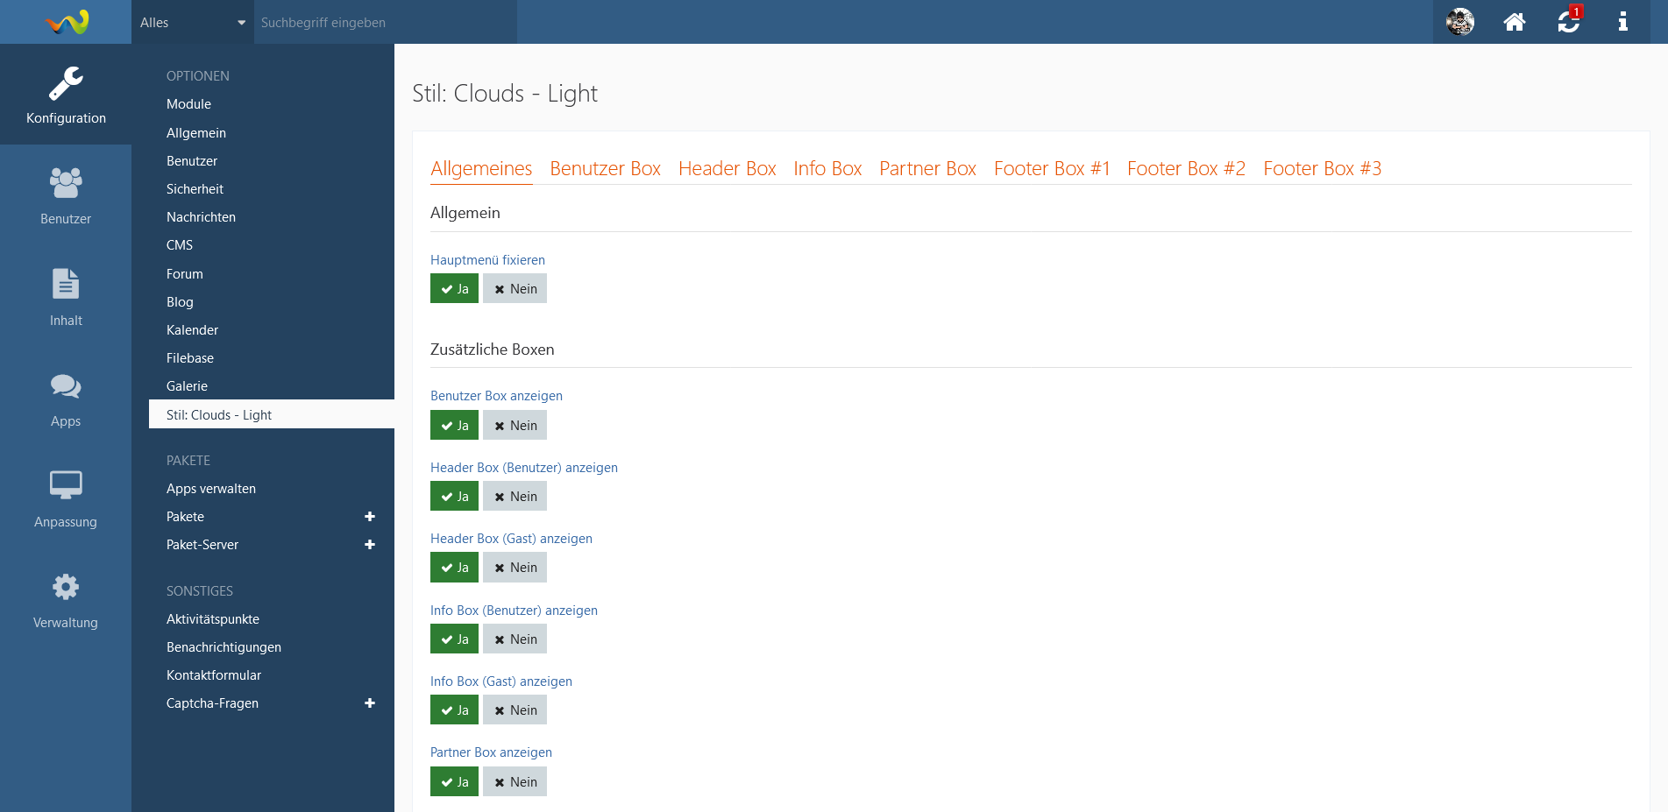Enable Partner Box anzeigen with Ja
The image size is (1668, 812).
[x=454, y=782]
